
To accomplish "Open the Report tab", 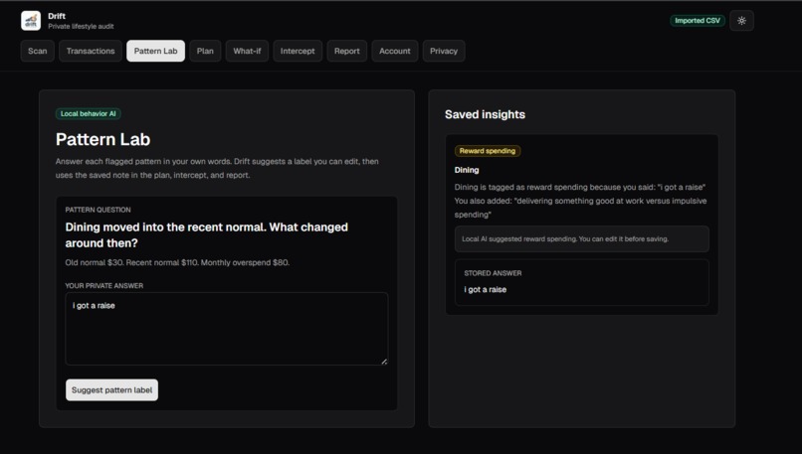I will coord(347,51).
